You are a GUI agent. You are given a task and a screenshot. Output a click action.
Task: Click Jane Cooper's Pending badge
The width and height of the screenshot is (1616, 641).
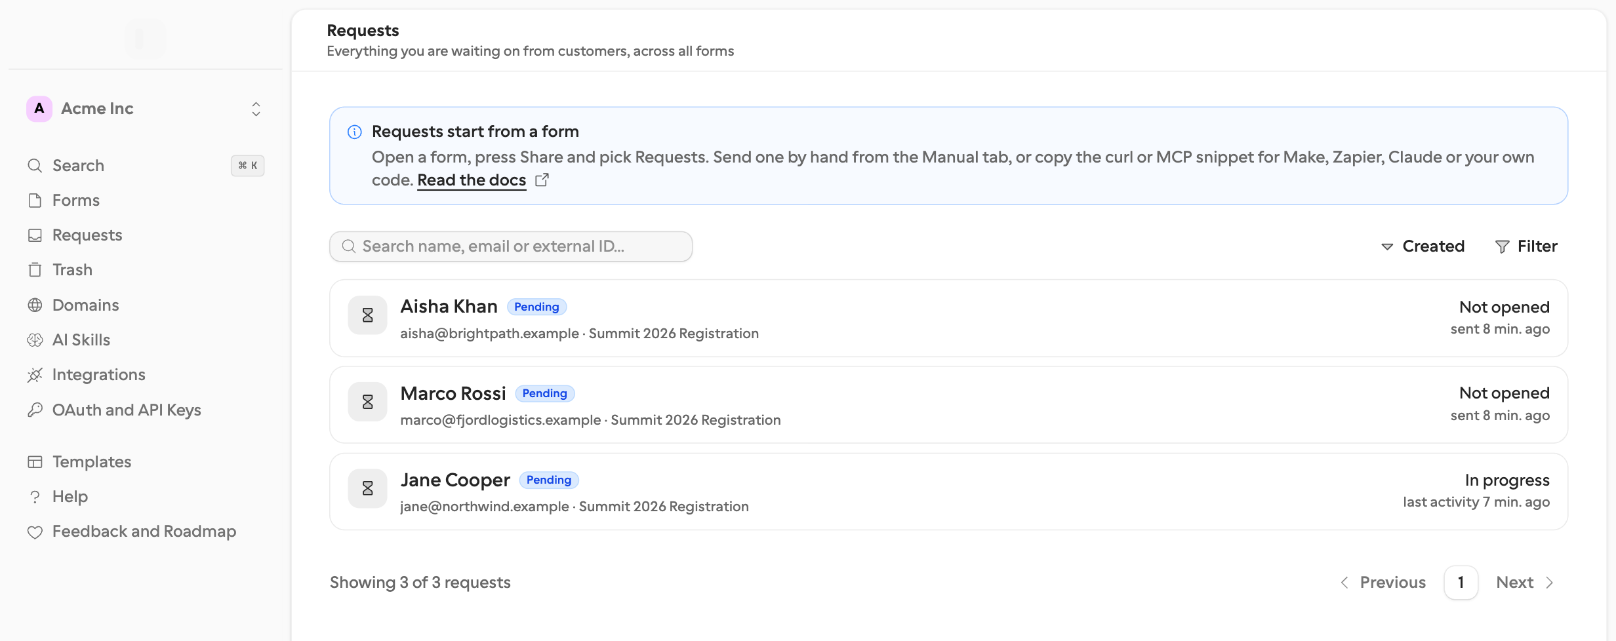[x=549, y=480]
